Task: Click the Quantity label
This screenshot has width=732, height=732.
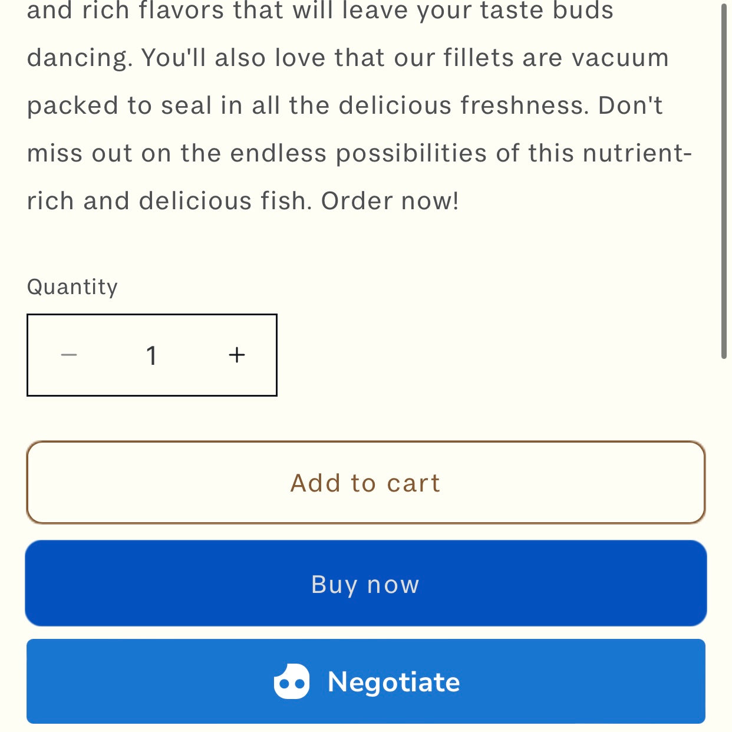Action: coord(72,287)
